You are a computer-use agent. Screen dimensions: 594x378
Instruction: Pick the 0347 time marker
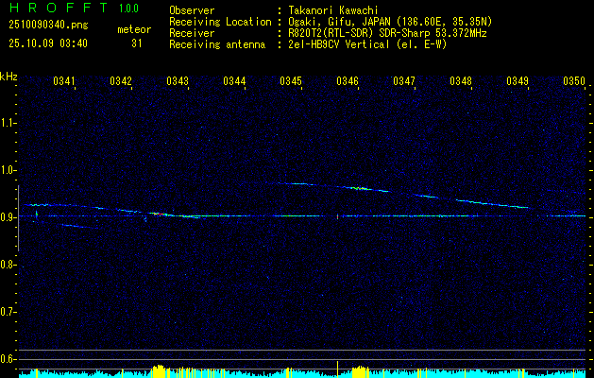404,82
